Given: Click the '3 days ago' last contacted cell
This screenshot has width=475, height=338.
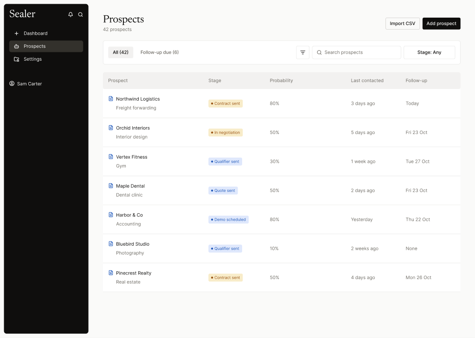Looking at the screenshot, I should 363,103.
